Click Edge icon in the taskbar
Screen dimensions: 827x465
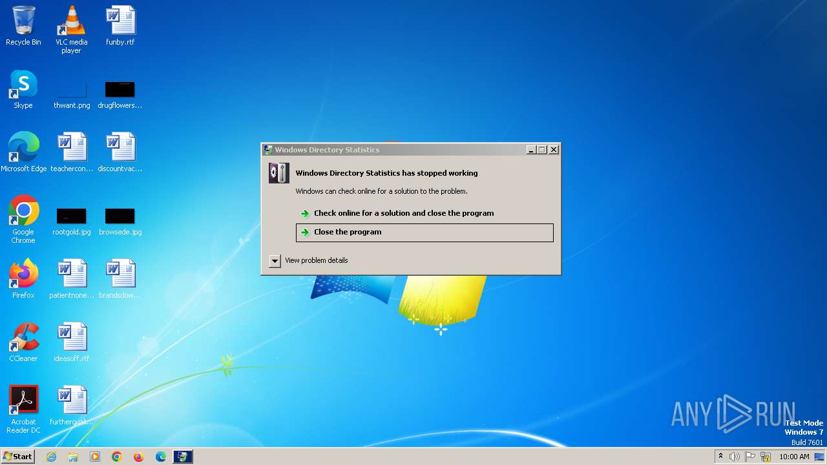(161, 457)
